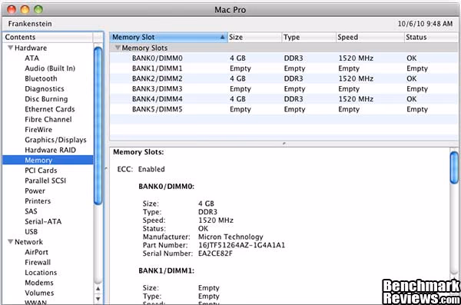Screen dimensions: 461x305
Task: Click the sidebar scroll up arrow
Action: tap(98, 289)
